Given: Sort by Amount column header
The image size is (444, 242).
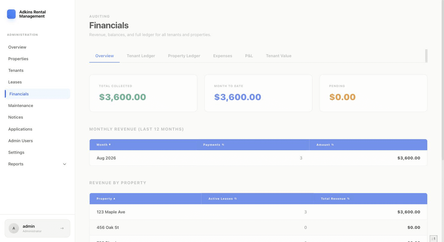Looking at the screenshot, I should pos(325,145).
